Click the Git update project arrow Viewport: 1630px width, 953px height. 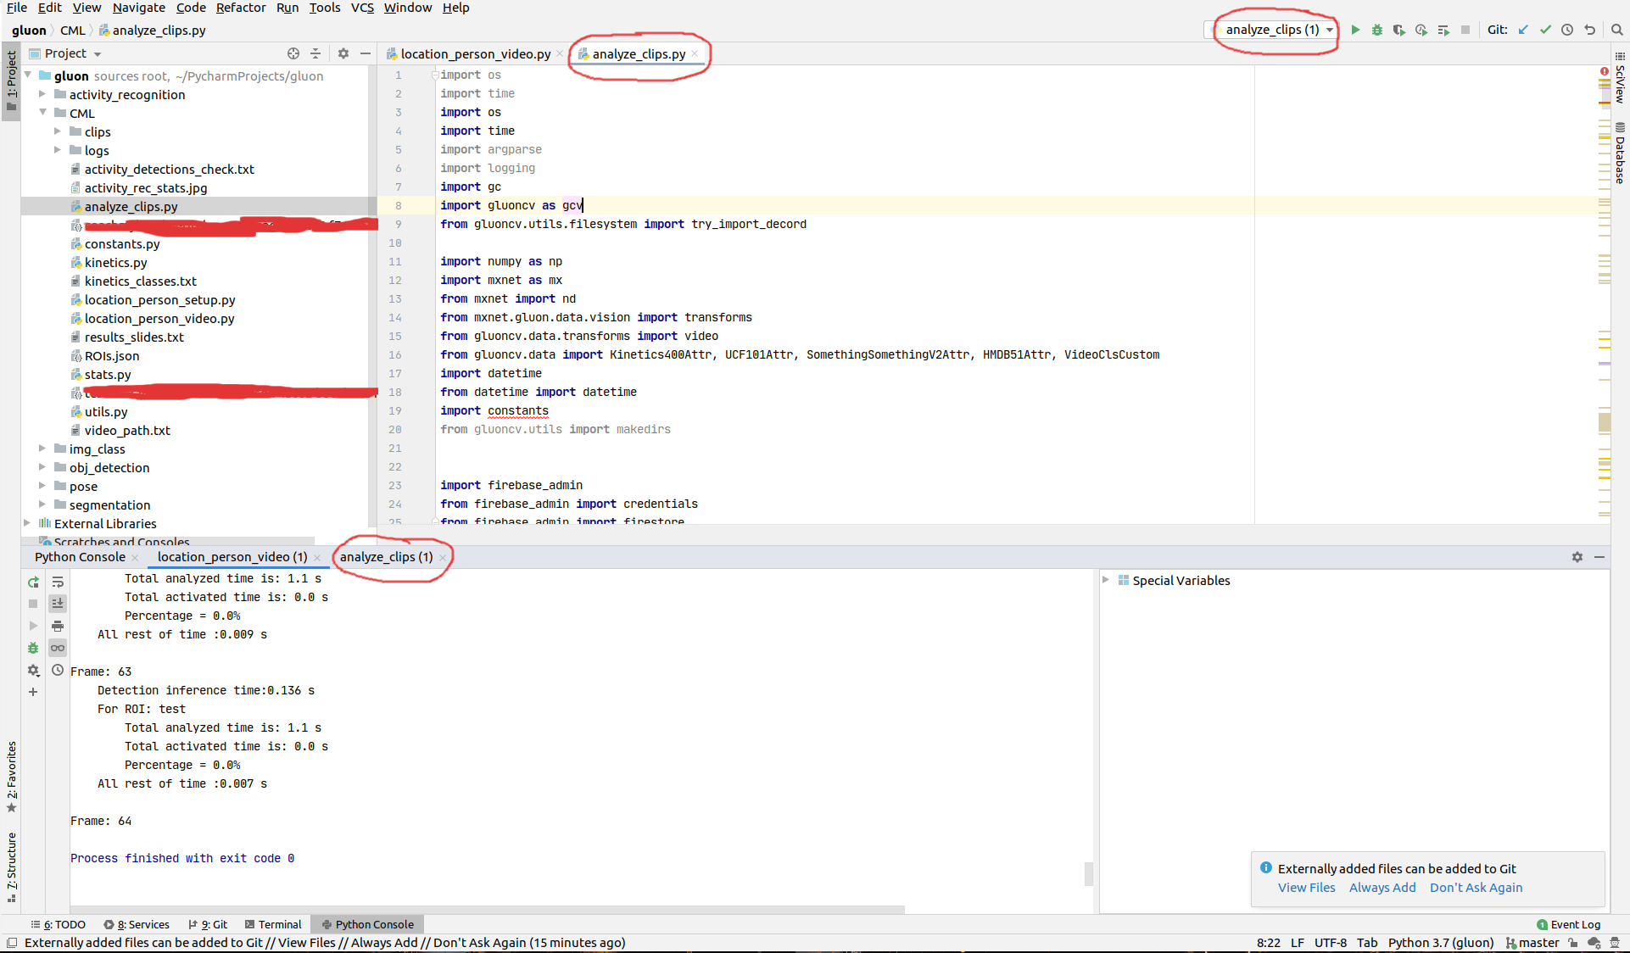point(1523,30)
